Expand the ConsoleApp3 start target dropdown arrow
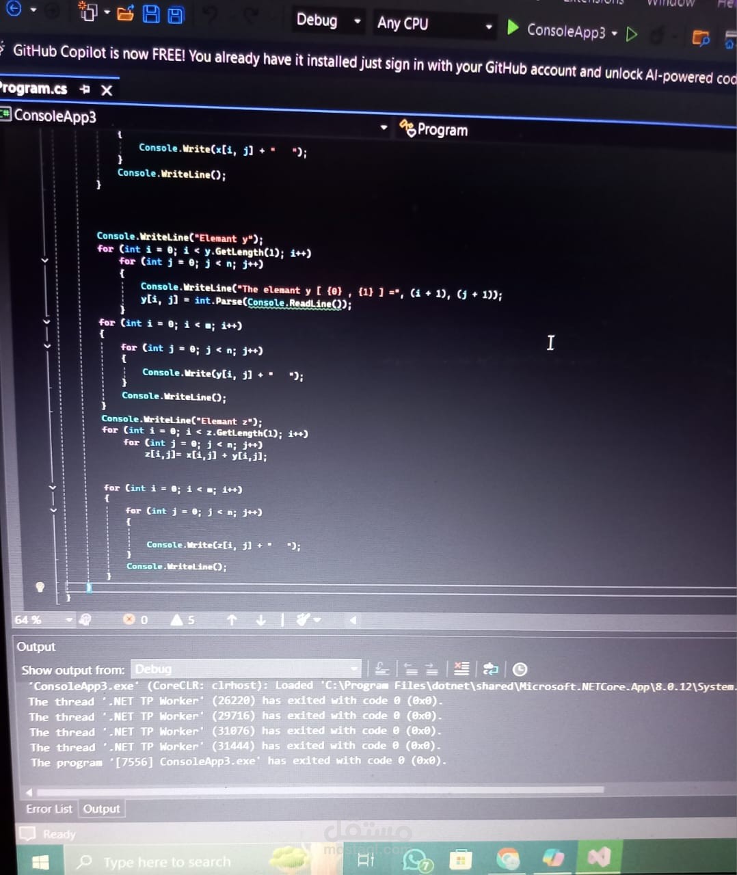This screenshot has width=737, height=875. (615, 33)
